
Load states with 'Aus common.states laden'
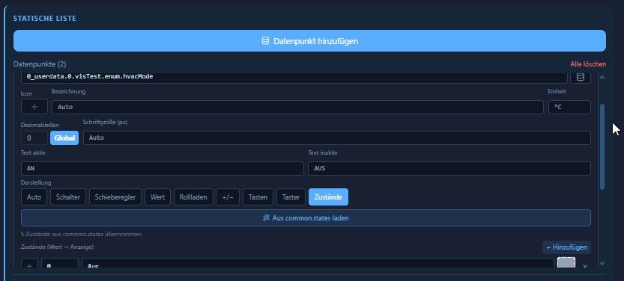[x=306, y=218]
